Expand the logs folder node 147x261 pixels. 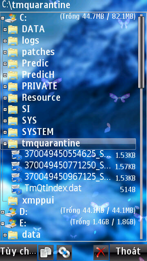point(5,41)
